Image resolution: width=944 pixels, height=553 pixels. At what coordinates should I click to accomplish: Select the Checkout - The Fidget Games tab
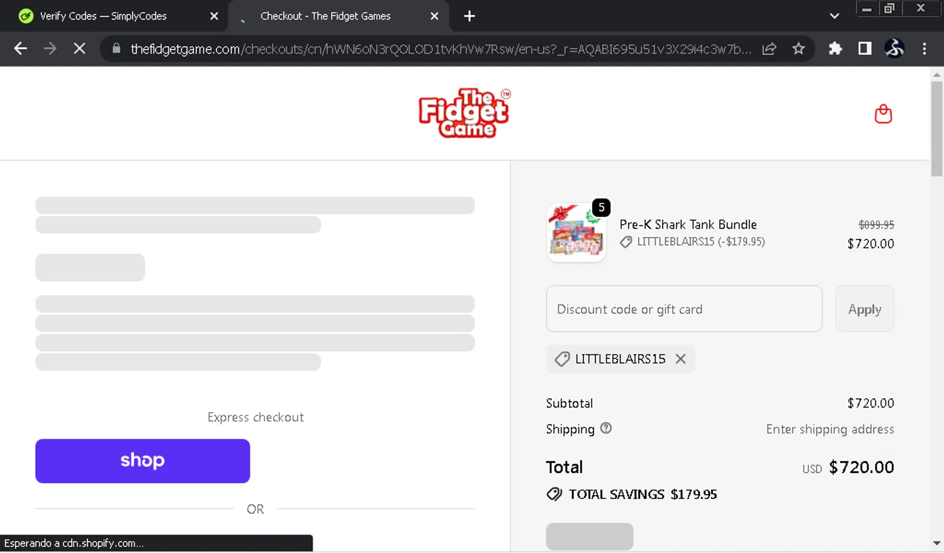click(x=325, y=16)
